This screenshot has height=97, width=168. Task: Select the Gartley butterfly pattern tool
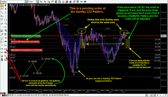(6, 49)
